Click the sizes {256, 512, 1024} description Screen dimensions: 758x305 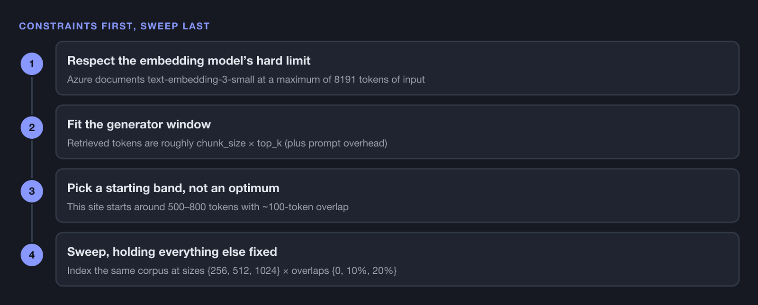[x=232, y=271]
